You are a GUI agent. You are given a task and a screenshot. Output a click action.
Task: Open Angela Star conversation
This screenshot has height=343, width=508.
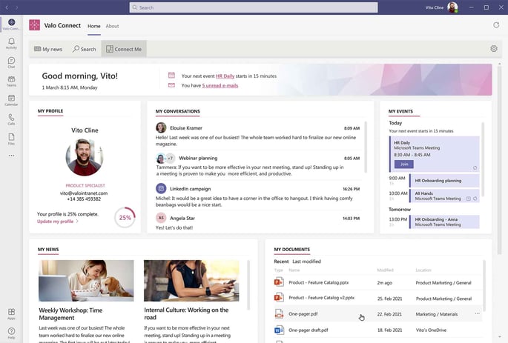(257, 222)
